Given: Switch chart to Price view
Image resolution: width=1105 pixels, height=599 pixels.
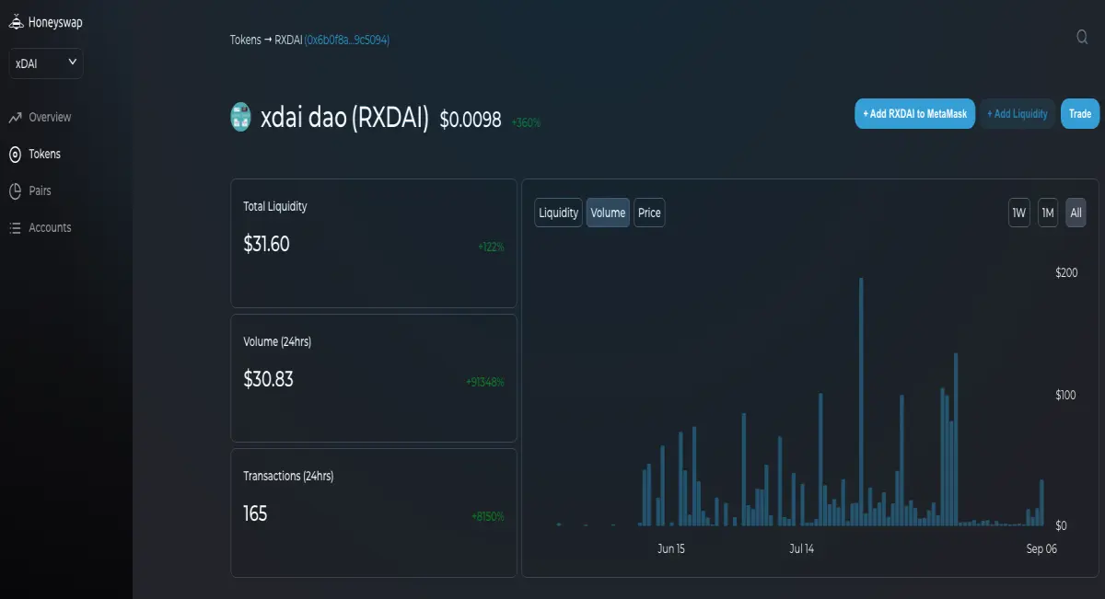Looking at the screenshot, I should (649, 213).
